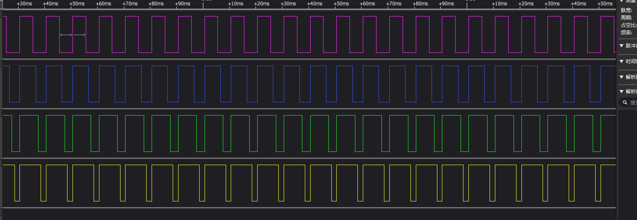The image size is (637, 220).
Task: Select the magenta waveform channel
Action: point(309,35)
